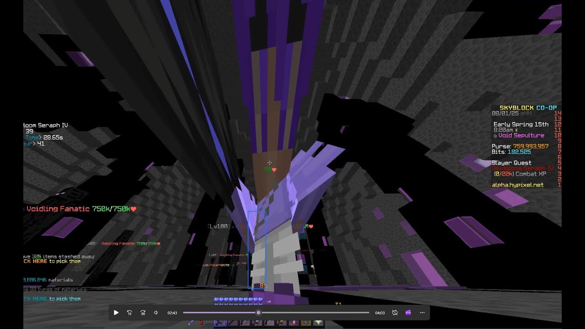The image size is (585, 329).
Task: Click red 'Voidgloom Seraph IV' scoreboard line
Action: pyautogui.click(x=522, y=168)
